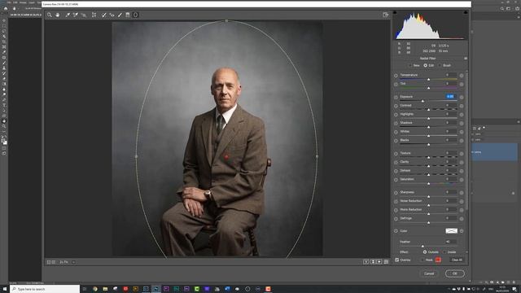Open the preview preferences menu icon at bottom right
Image resolution: width=521 pixels, height=293 pixels.
coord(386,262)
